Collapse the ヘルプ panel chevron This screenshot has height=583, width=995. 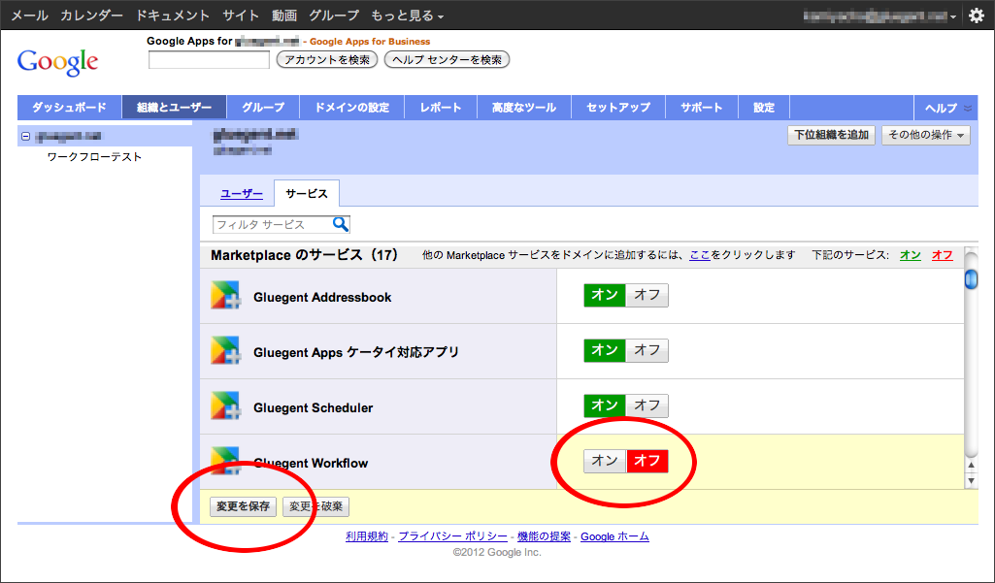pyautogui.click(x=967, y=108)
